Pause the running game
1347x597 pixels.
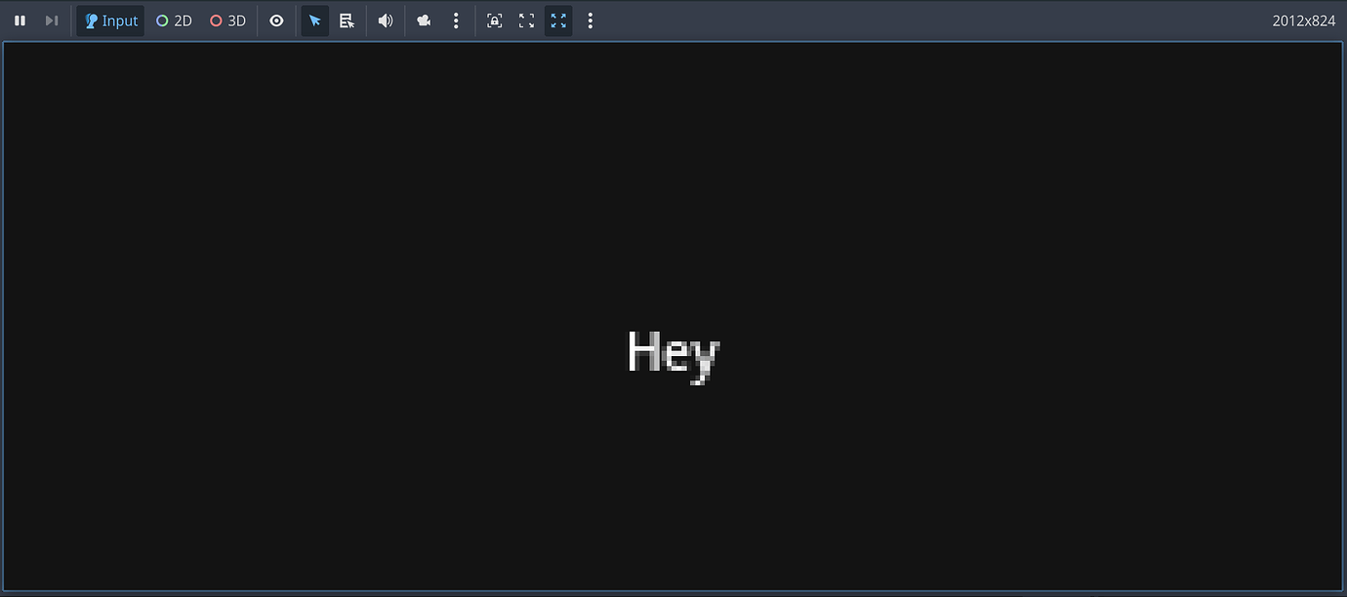click(20, 20)
